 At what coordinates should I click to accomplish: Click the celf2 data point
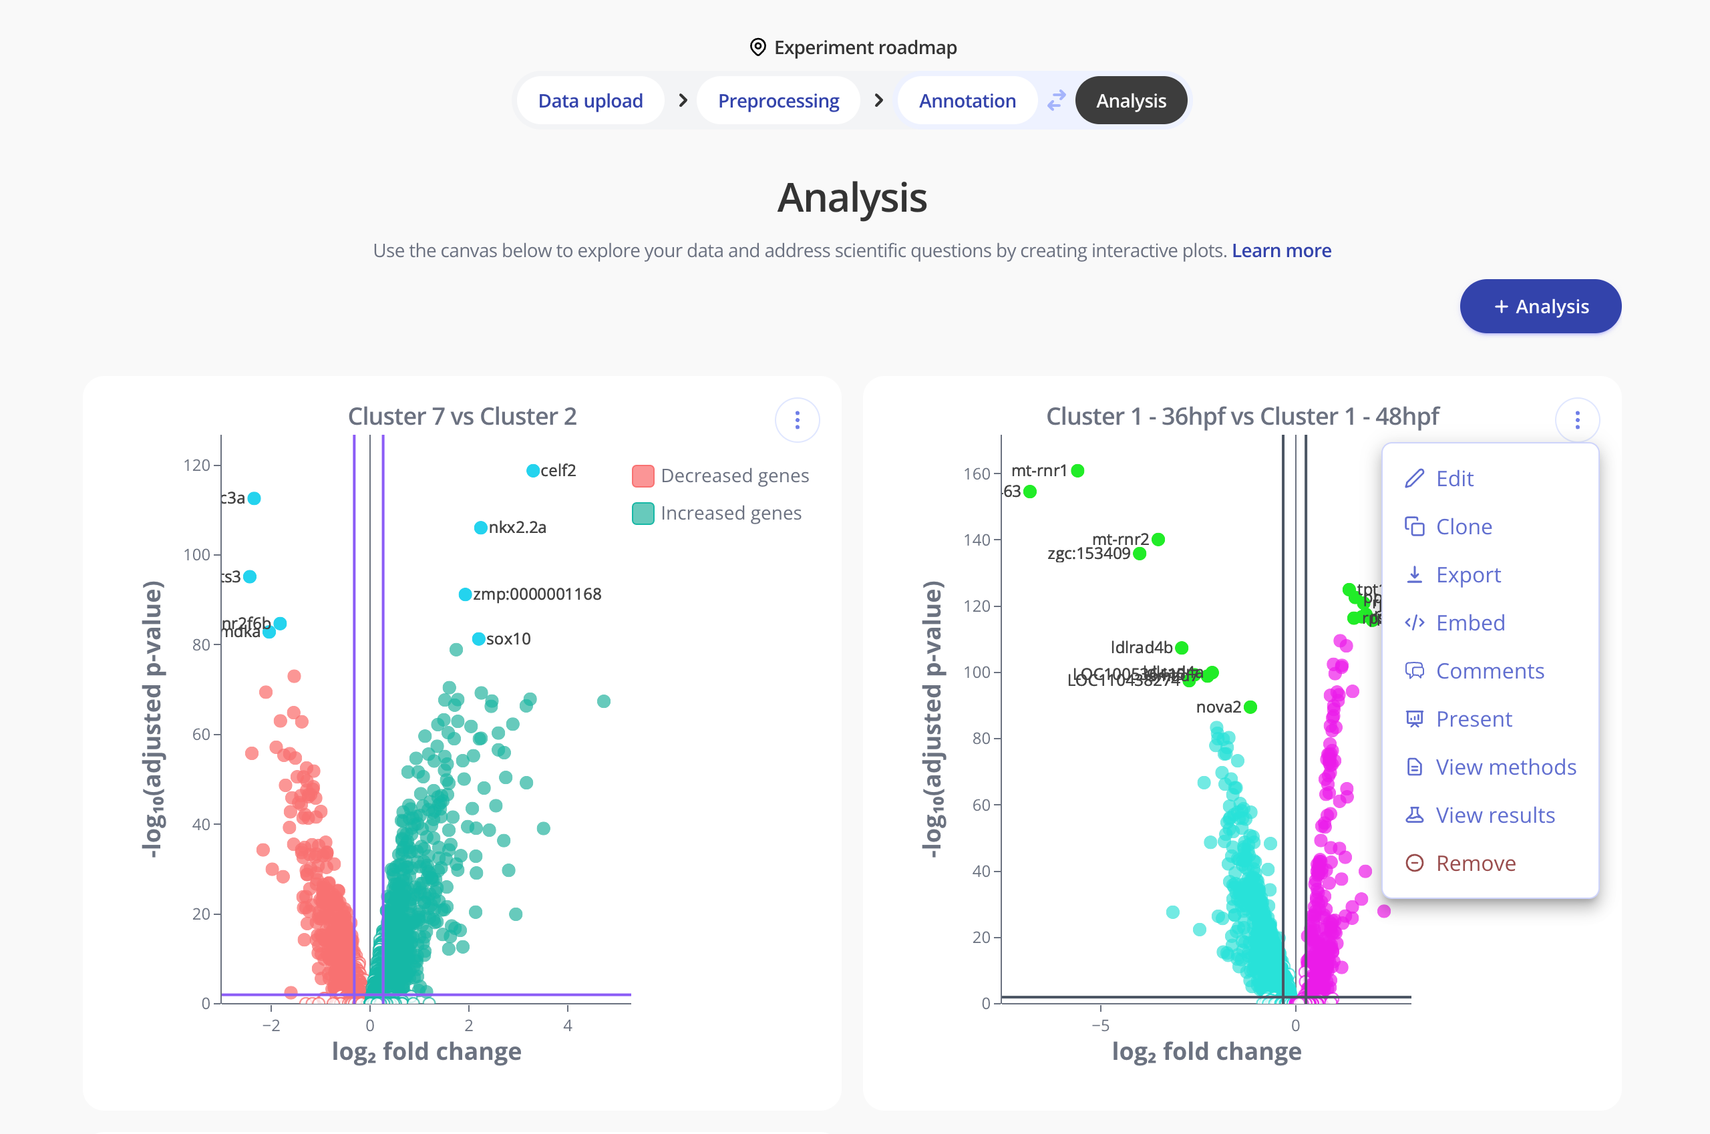pyautogui.click(x=533, y=471)
